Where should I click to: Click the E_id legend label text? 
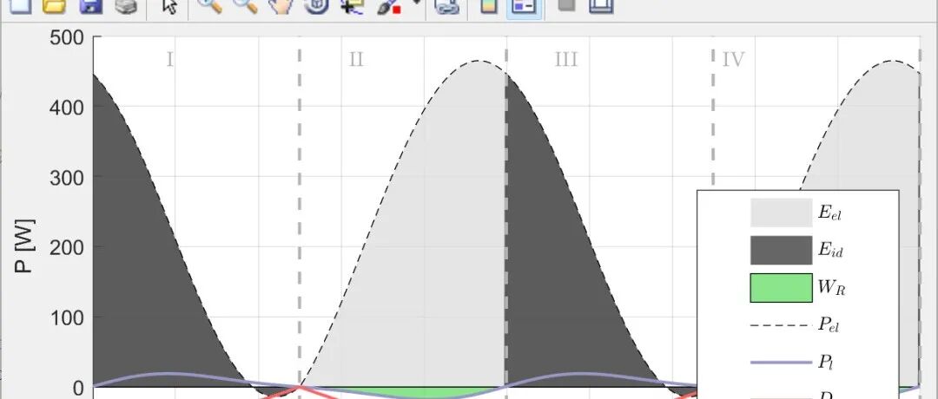(x=831, y=251)
